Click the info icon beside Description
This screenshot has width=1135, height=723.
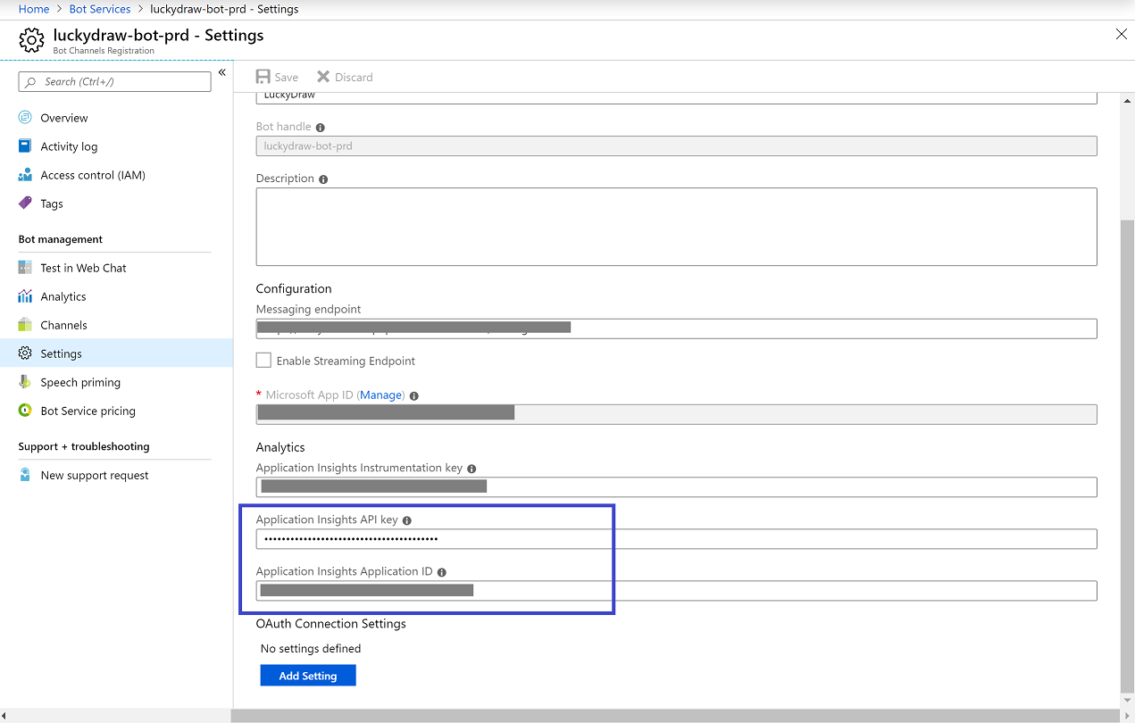click(x=323, y=179)
